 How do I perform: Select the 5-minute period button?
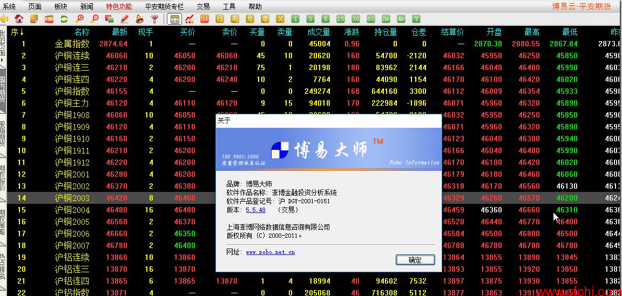point(325,19)
